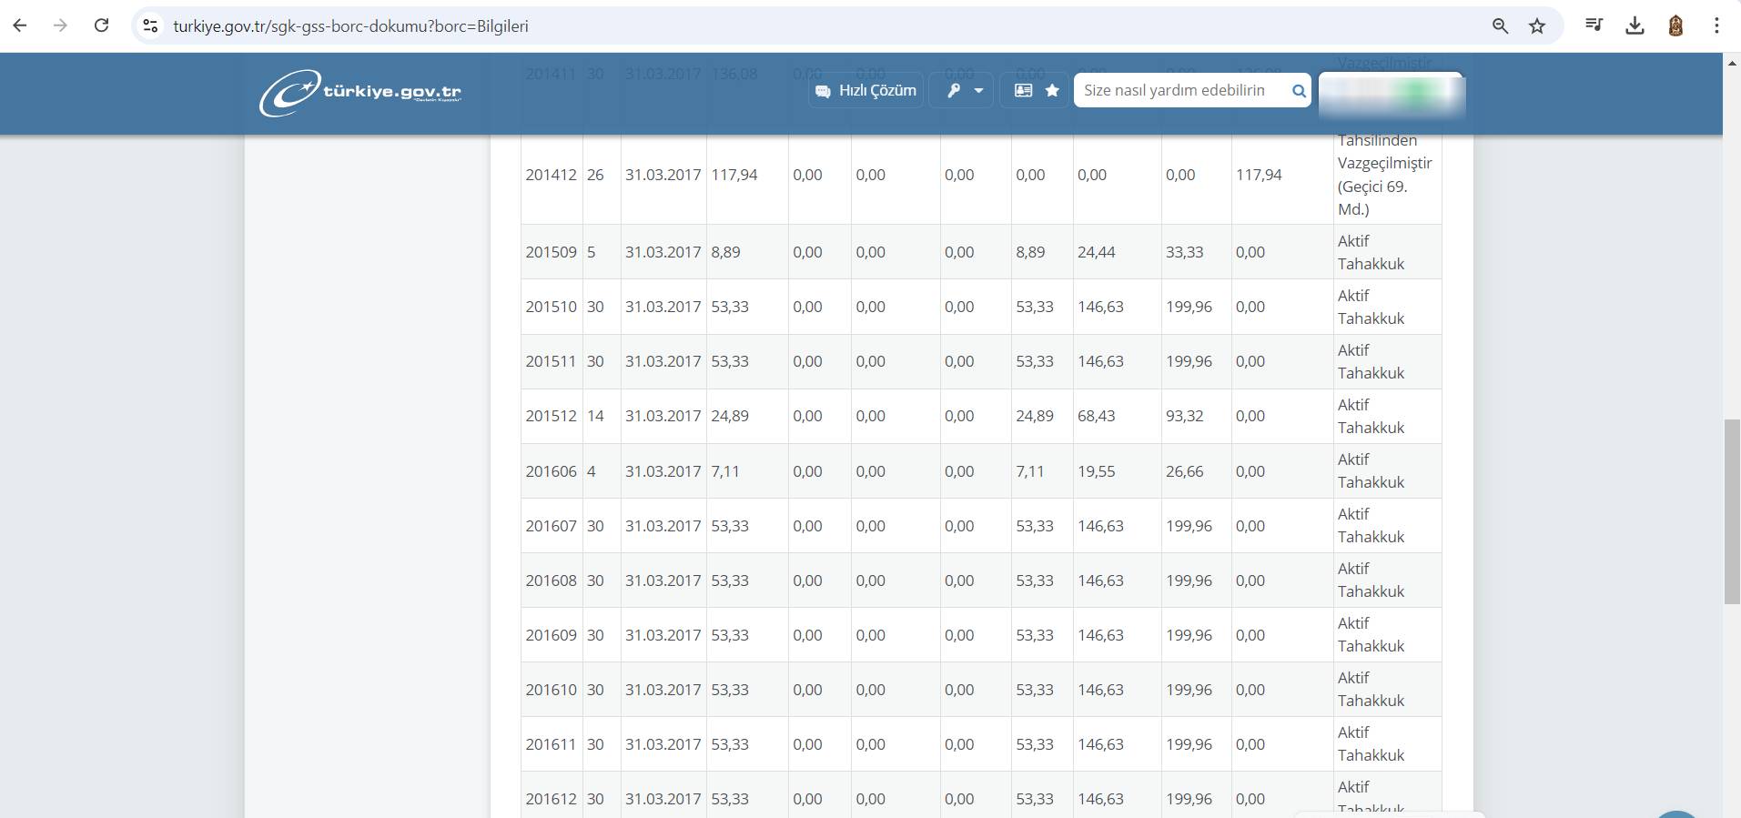Select period cell 201610

click(551, 690)
